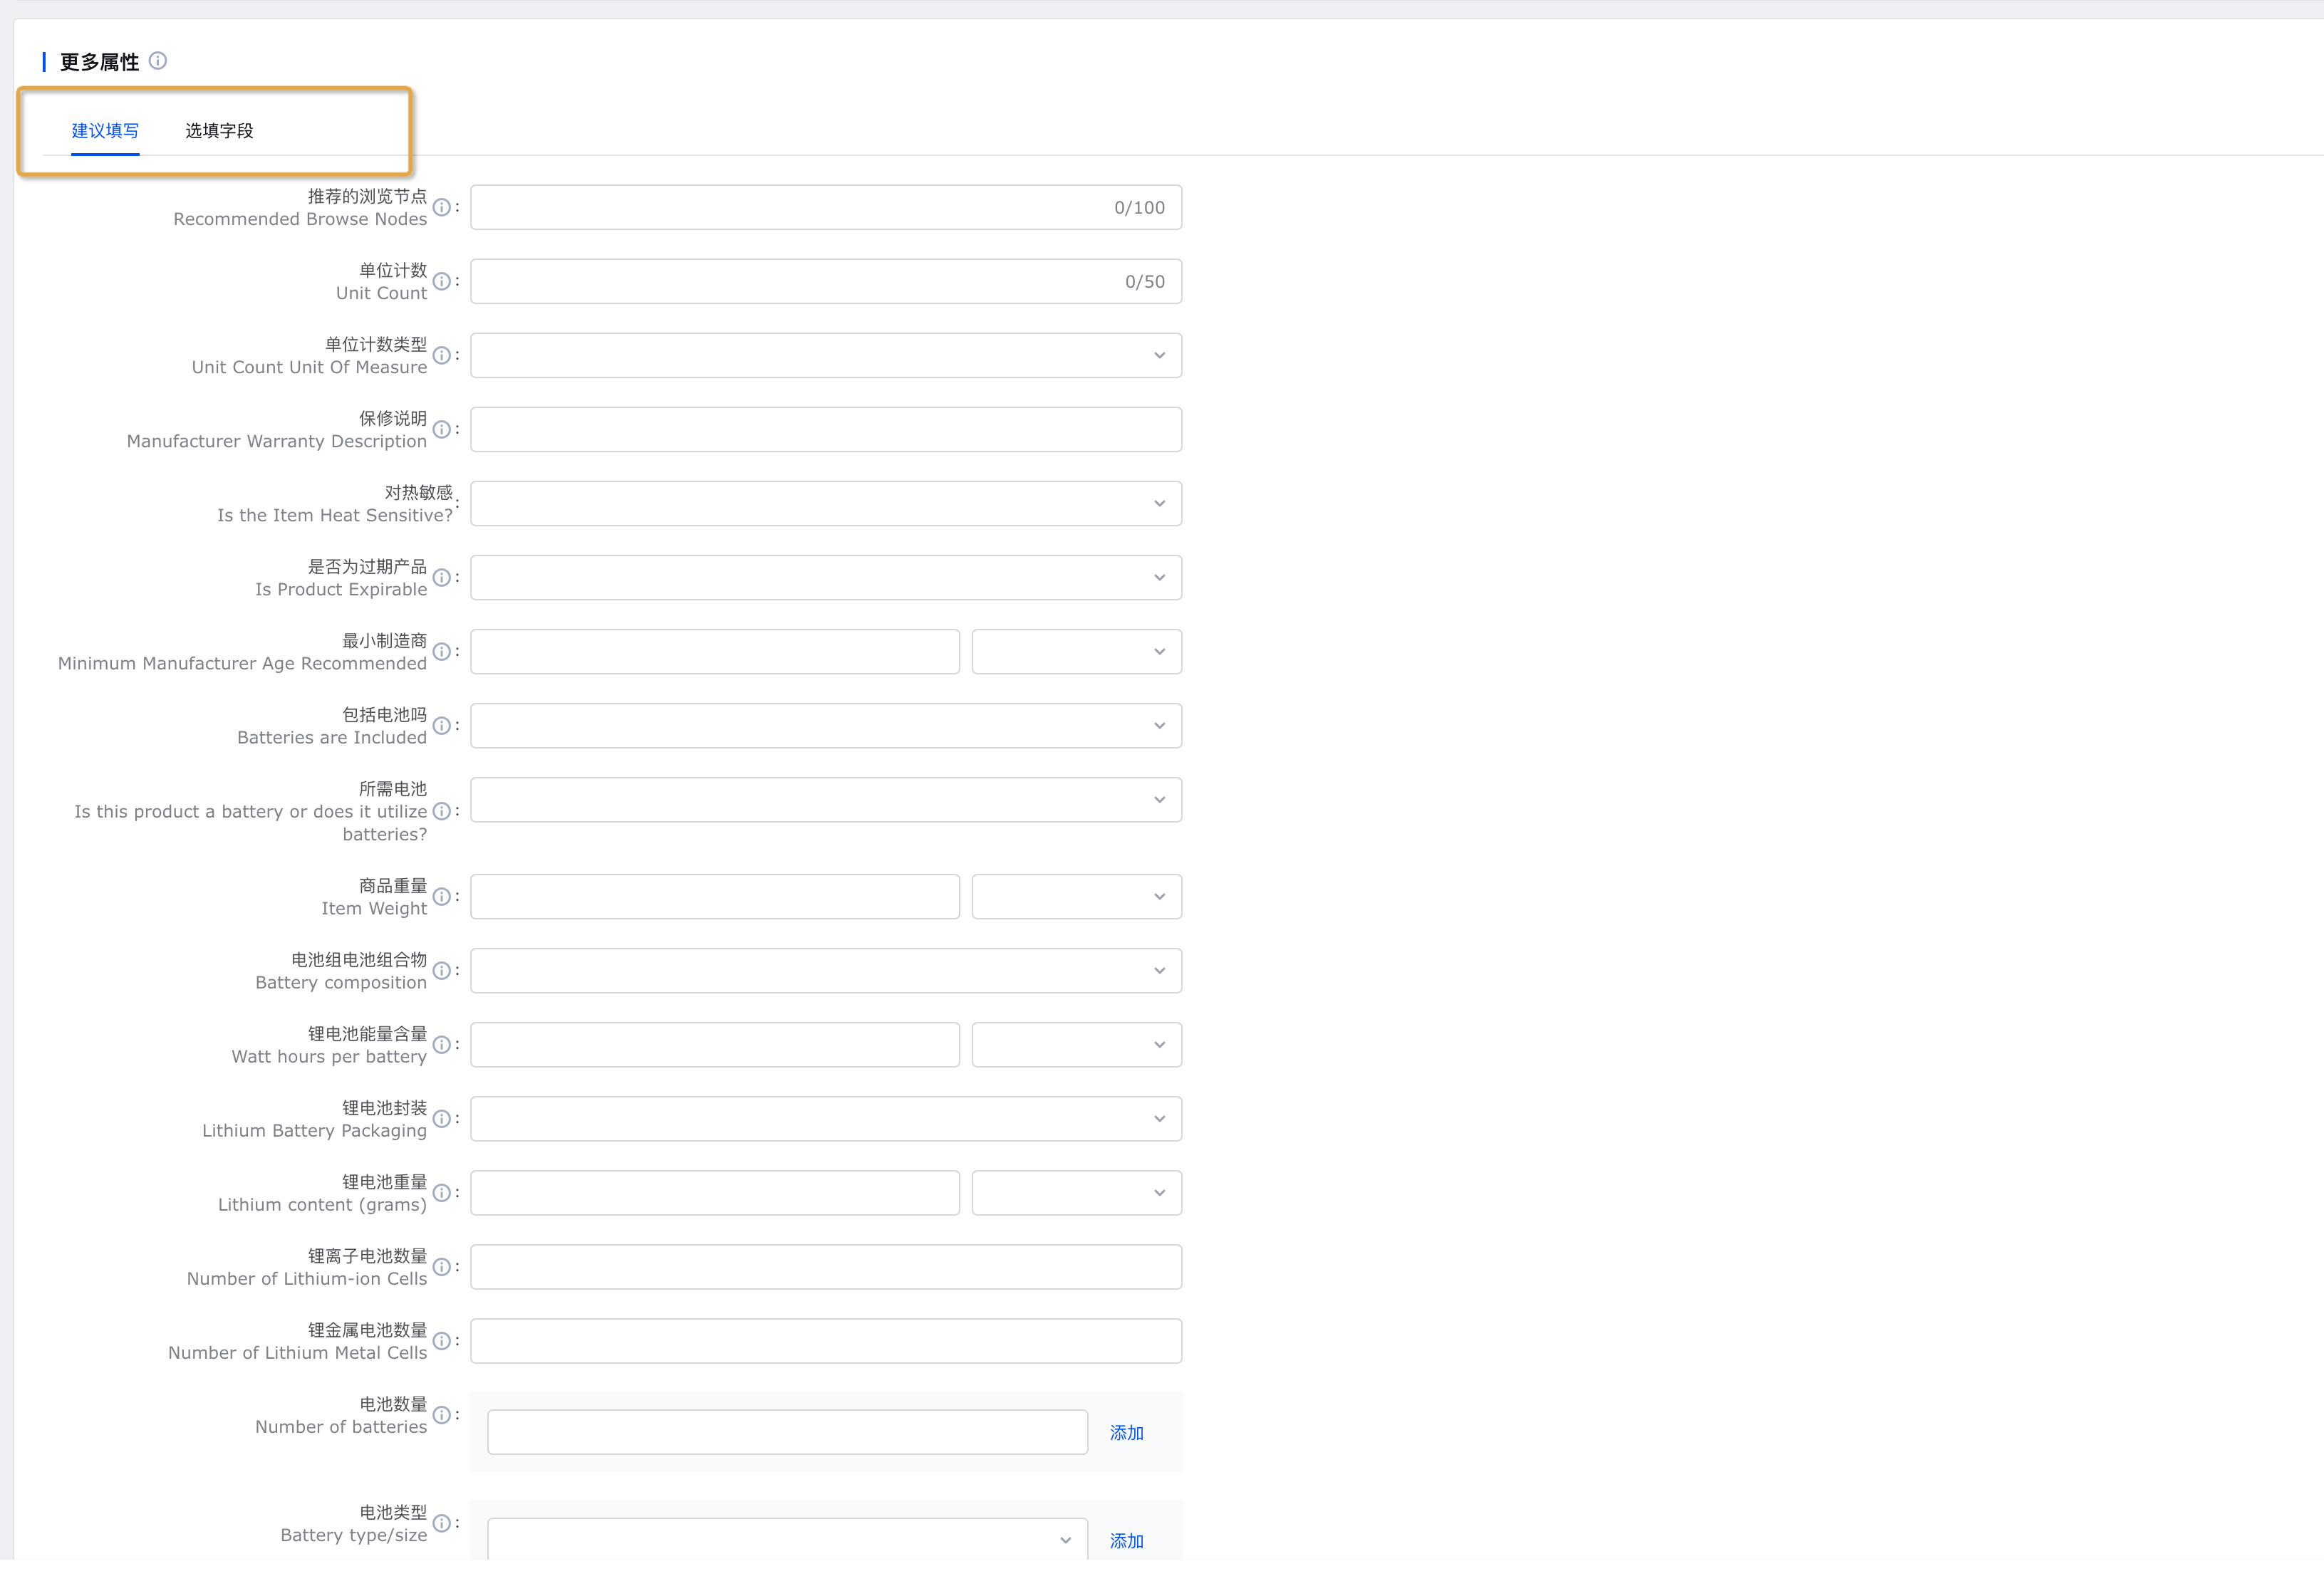2324x1581 pixels.
Task: Switch to the 建议填写 tab
Action: (x=105, y=131)
